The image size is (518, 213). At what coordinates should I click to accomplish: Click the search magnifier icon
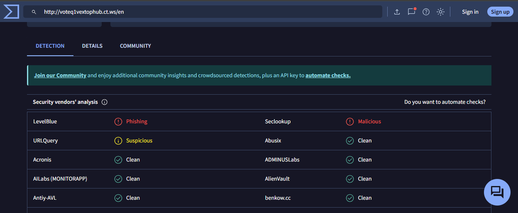34,12
